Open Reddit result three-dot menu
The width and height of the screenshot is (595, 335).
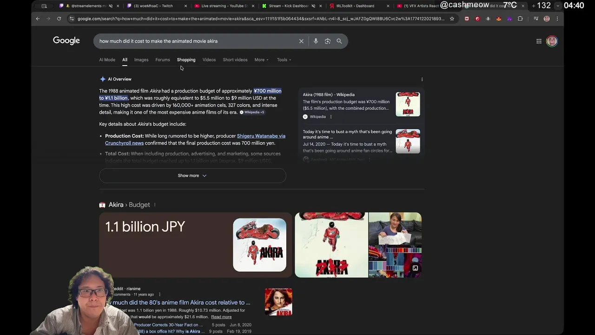point(159,295)
